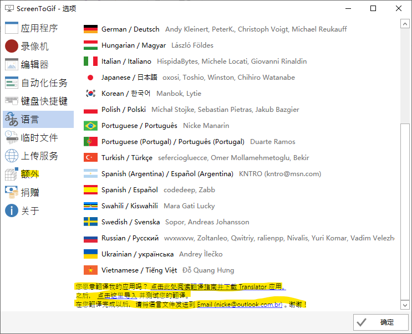Click the vertical scrollbar thumb
The image size is (412, 334).
pos(405,211)
